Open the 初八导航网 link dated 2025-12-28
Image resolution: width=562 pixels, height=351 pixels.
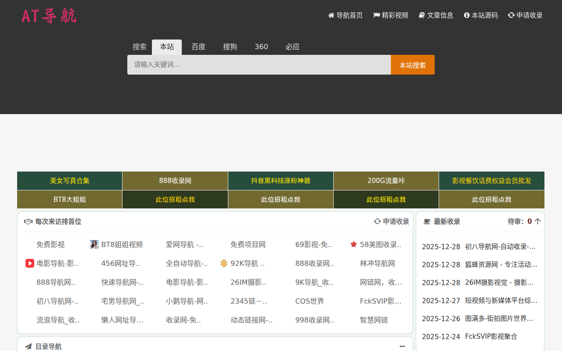500,246
